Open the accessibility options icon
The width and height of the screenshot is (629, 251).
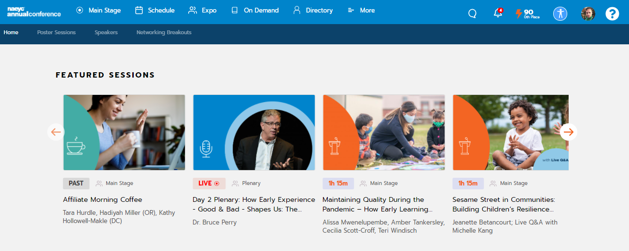[x=560, y=13]
